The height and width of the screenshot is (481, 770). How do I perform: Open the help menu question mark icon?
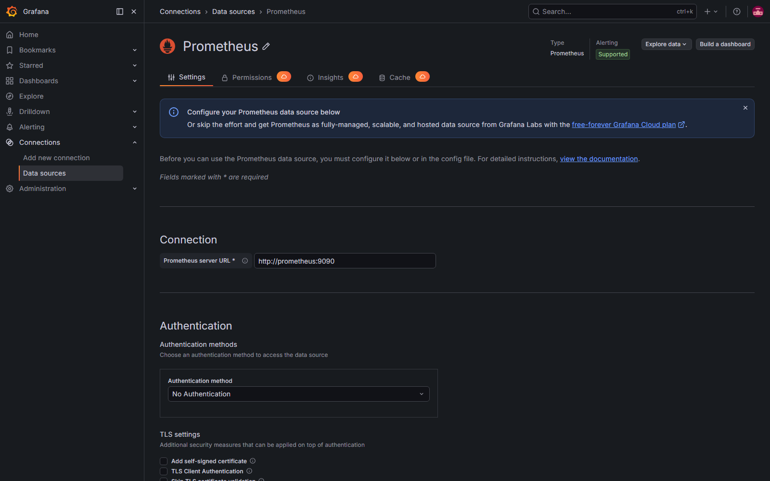pos(737,12)
